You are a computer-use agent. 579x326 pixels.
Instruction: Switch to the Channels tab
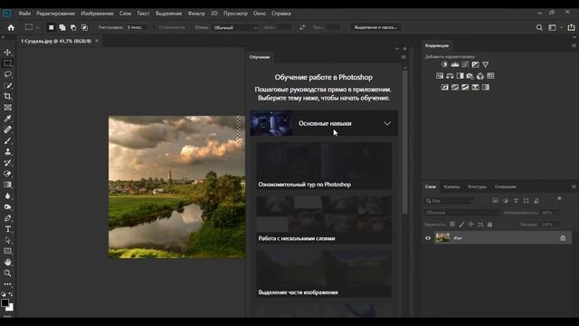tap(451, 187)
